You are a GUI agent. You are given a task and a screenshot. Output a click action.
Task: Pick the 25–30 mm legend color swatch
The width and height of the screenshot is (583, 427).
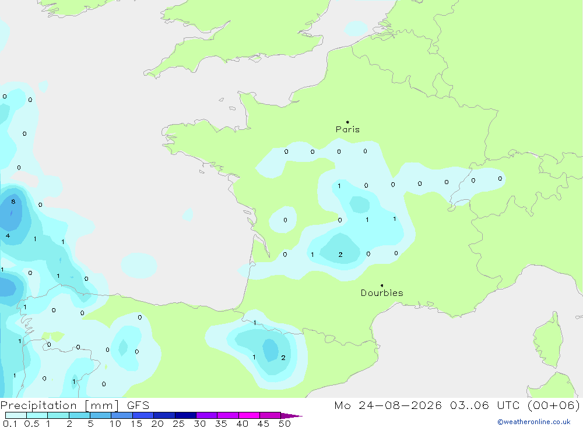click(185, 415)
